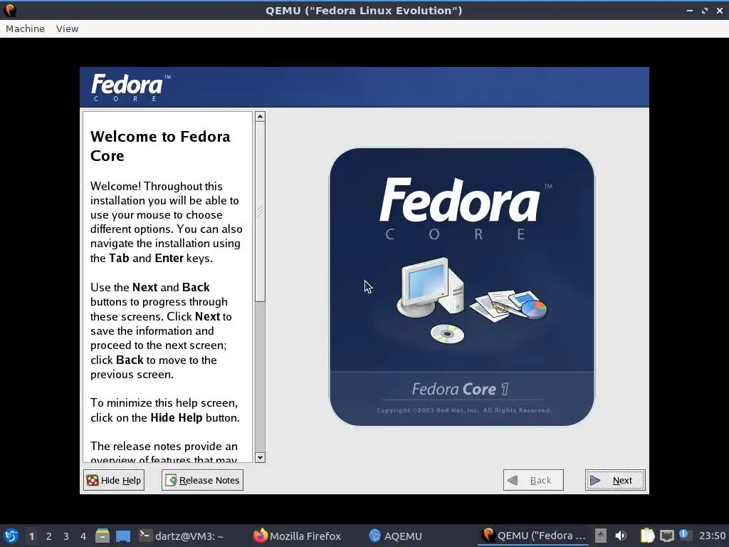Click the help panel scrollbar up arrow
This screenshot has height=547, width=729.
coord(261,117)
